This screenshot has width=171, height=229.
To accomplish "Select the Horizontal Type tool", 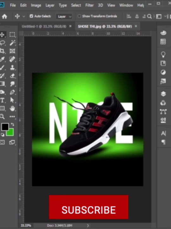I will pos(2,100).
